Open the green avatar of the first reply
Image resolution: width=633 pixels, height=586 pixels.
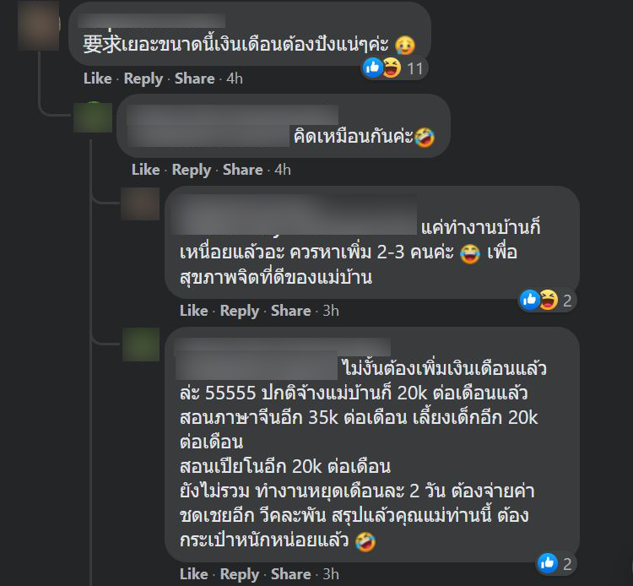93,117
